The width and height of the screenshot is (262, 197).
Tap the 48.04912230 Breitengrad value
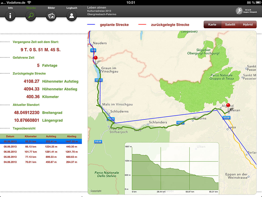coord(27,113)
